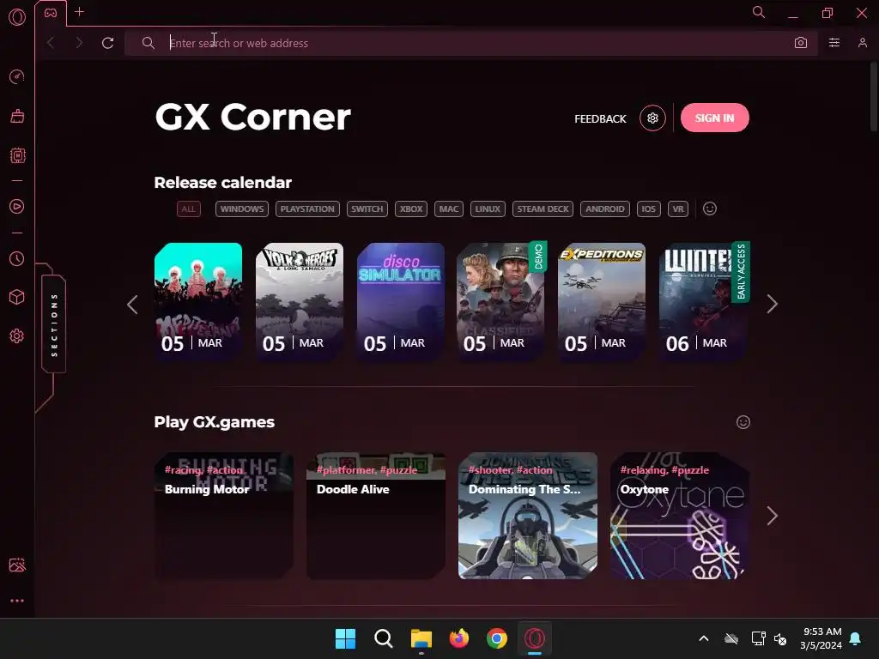Open GX Cleaner broom icon in sidebar

[x=17, y=116]
